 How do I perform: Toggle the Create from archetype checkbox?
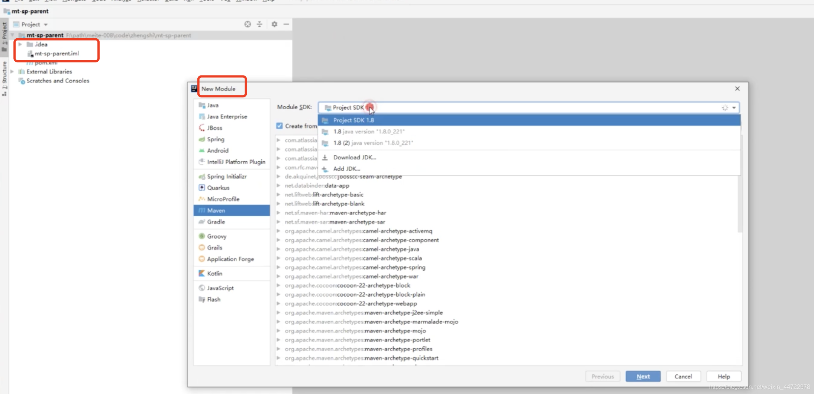coord(280,126)
